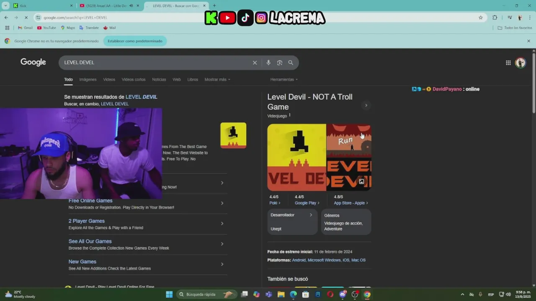This screenshot has height=301, width=536.
Task: Open the media controls music icon
Action: [x=510, y=18]
